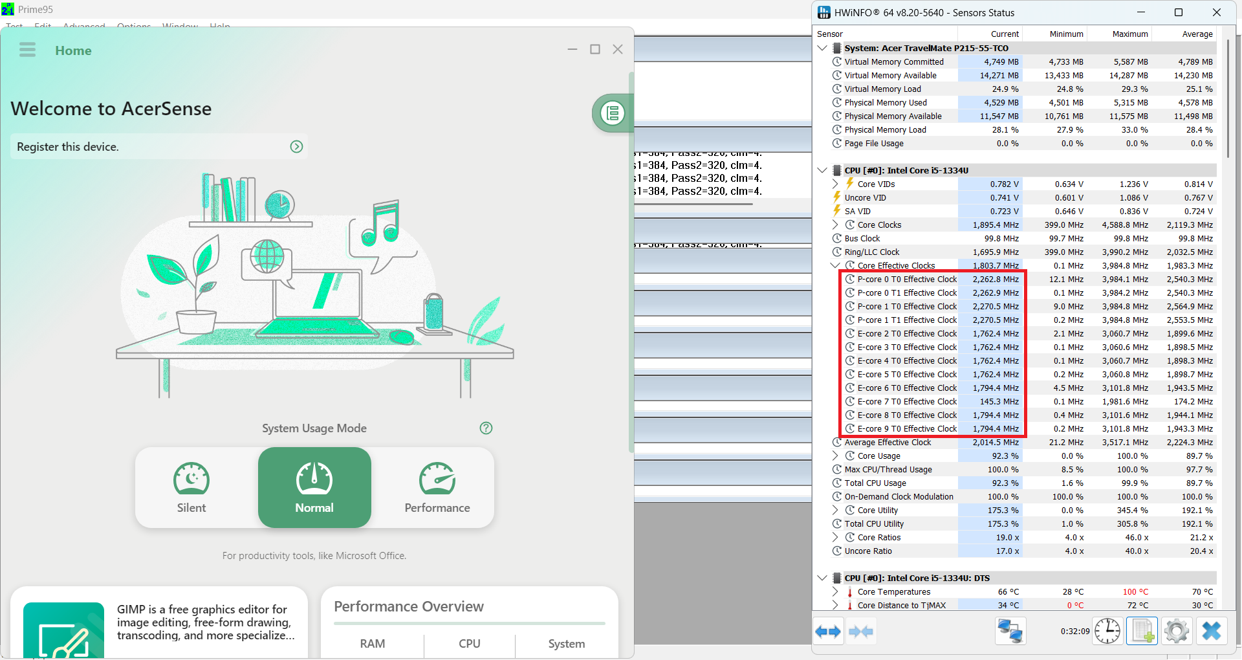Click Virtual Memory Load clock icon
1242x660 pixels.
(x=837, y=89)
